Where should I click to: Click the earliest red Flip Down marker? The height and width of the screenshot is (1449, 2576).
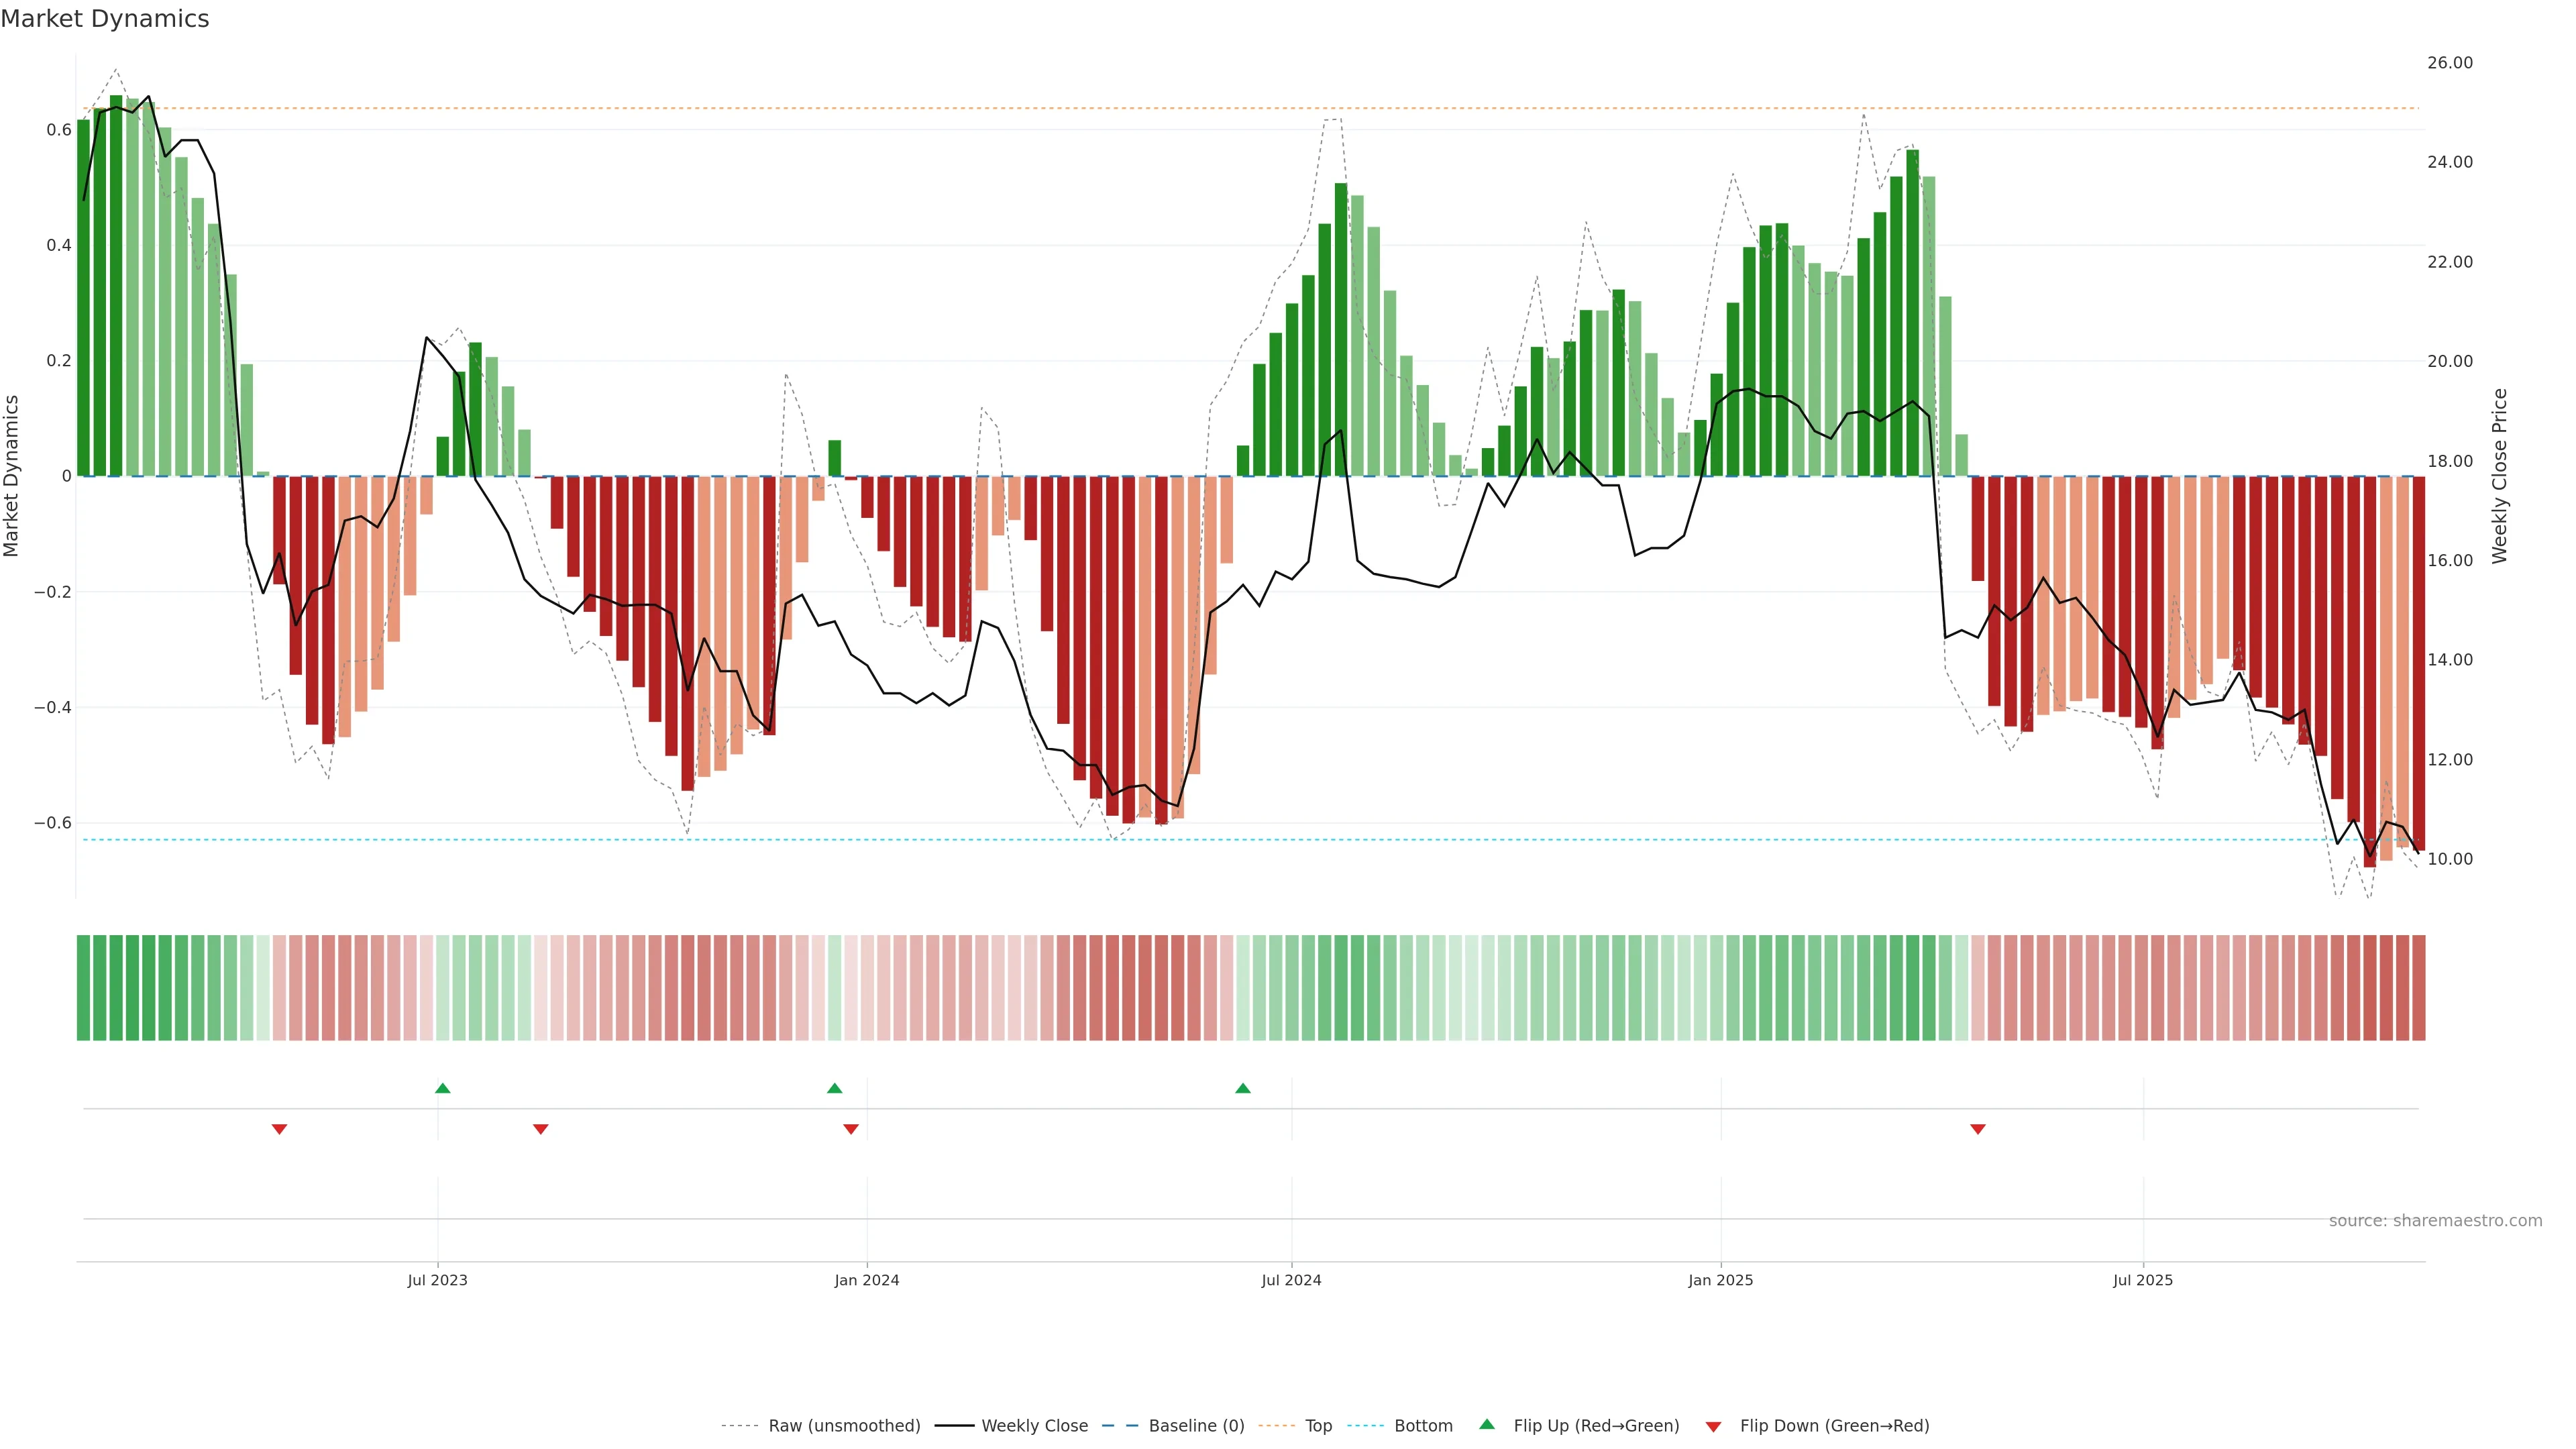tap(279, 1129)
